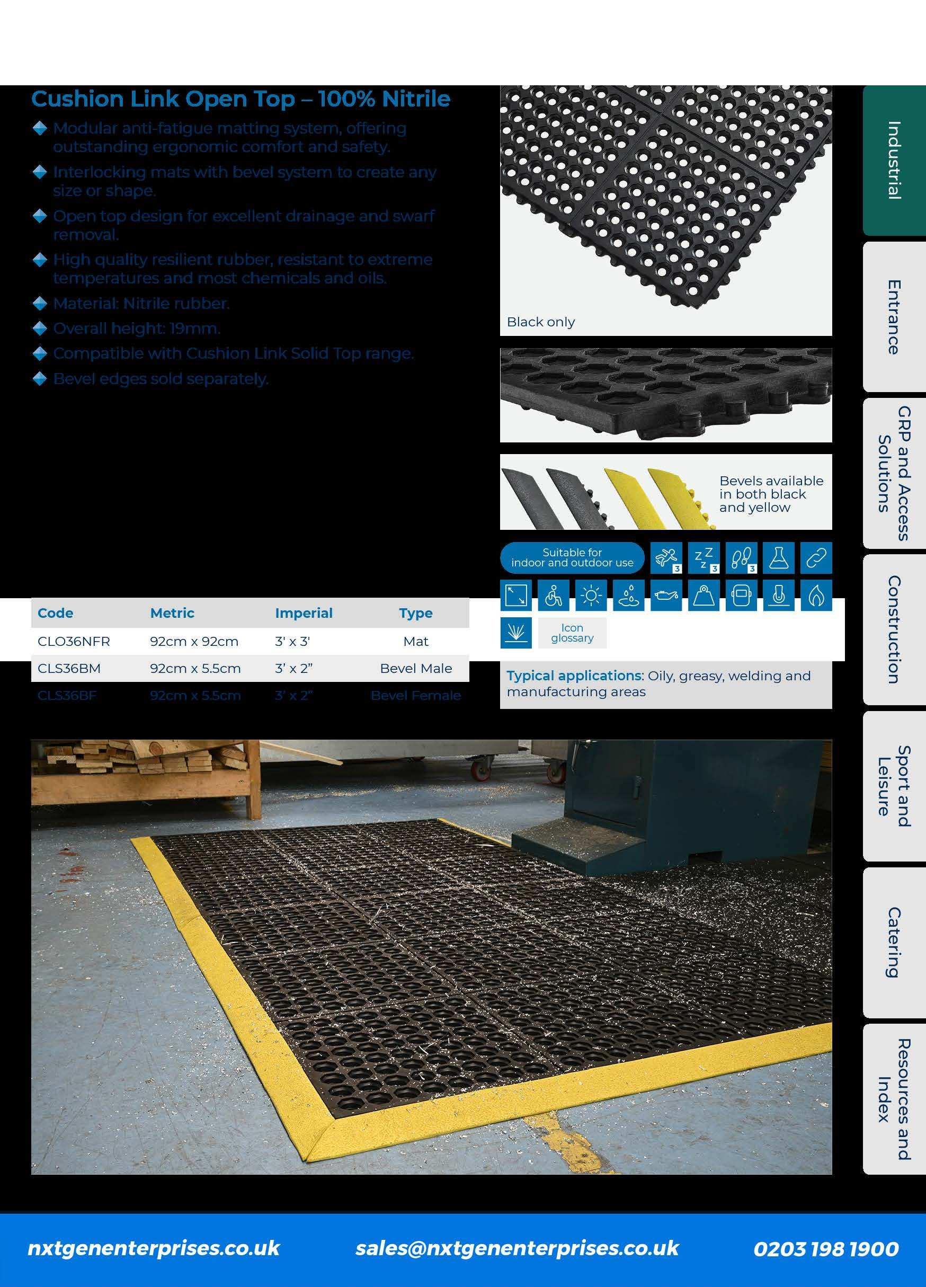Open the Resources and Index tab
This screenshot has width=926, height=1287.
pos(894,1099)
